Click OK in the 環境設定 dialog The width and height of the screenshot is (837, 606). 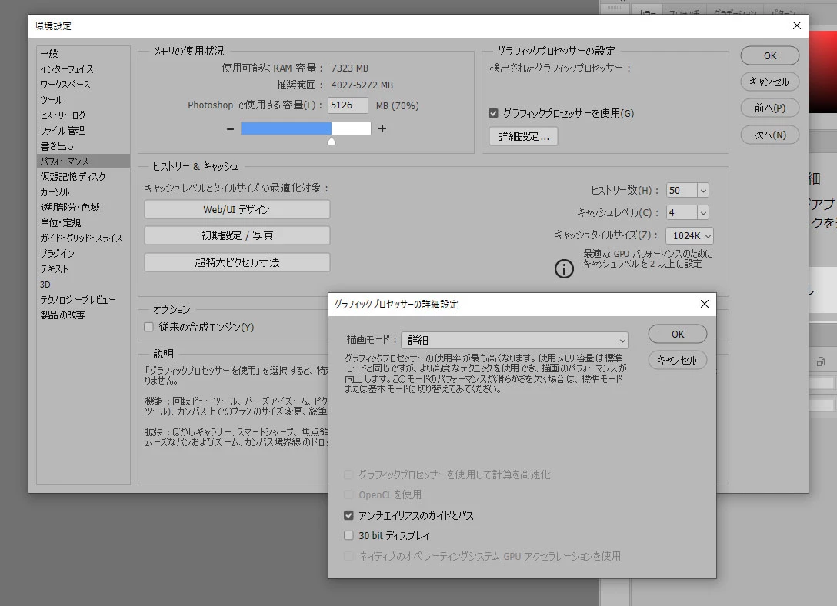770,56
